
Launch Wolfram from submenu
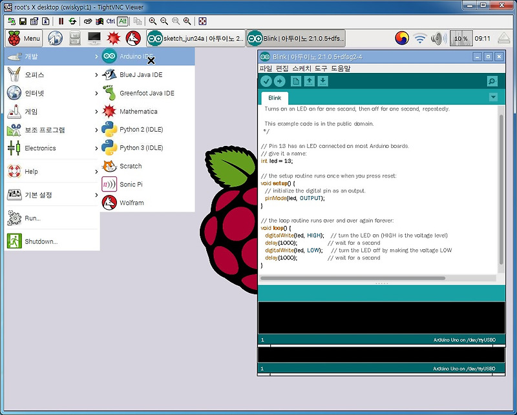coord(147,203)
